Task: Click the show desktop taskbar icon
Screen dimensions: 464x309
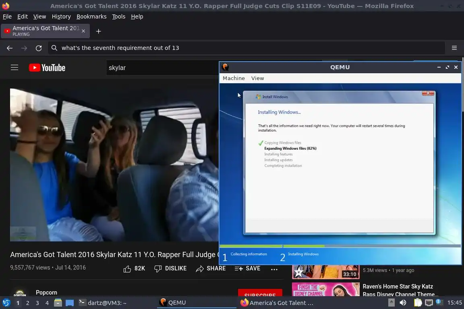Action: 70,303
